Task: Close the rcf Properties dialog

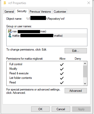Action: coord(89,3)
